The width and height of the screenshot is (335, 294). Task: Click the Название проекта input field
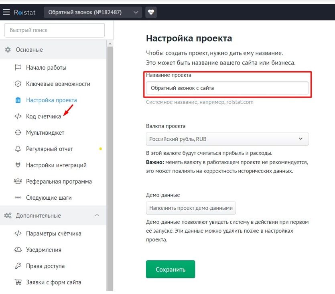[227, 88]
